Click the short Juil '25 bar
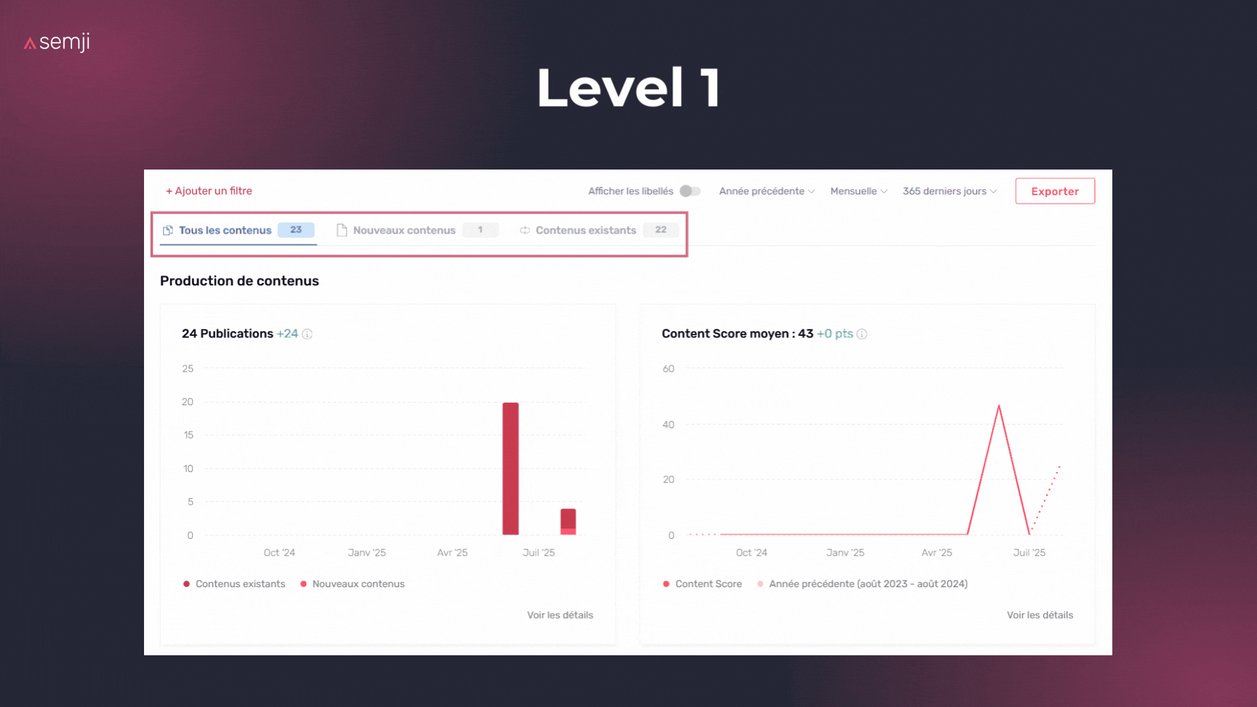The width and height of the screenshot is (1257, 707). click(x=568, y=522)
